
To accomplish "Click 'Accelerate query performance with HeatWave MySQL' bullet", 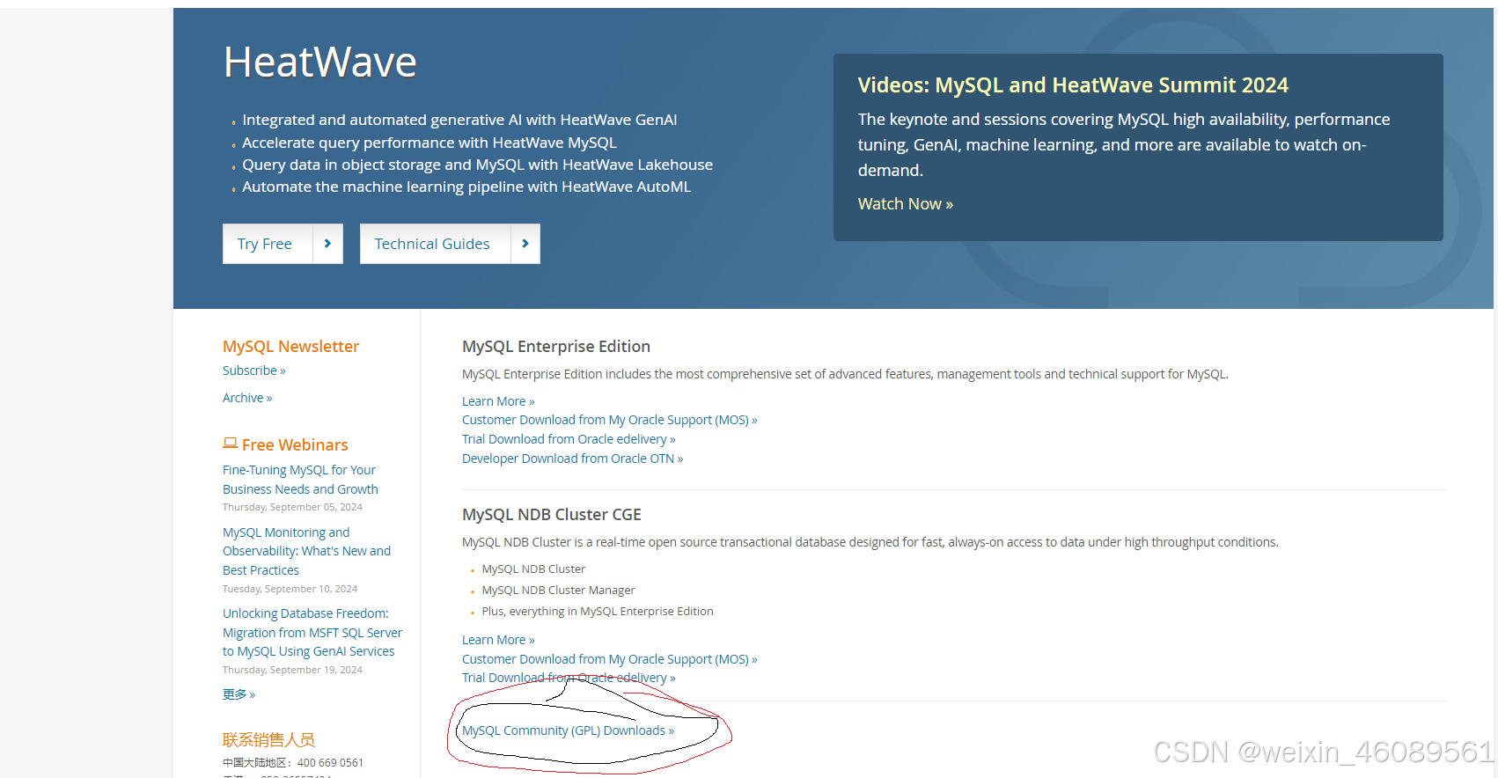I will 430,143.
